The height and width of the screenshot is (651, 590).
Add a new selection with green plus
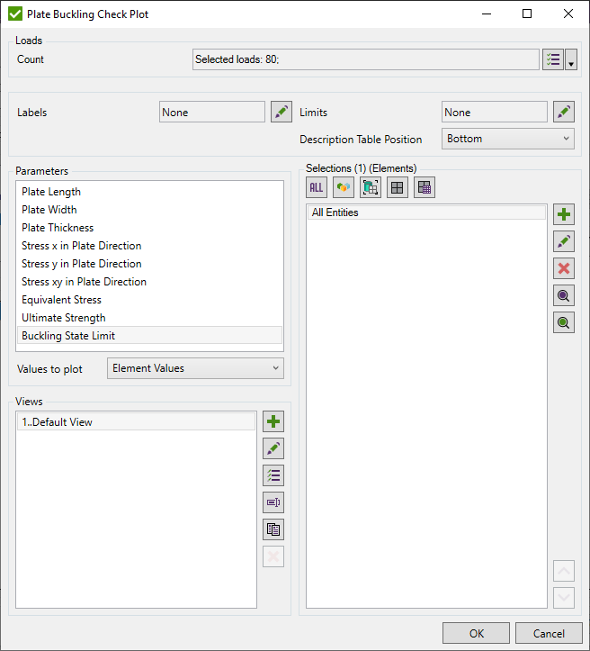click(564, 214)
